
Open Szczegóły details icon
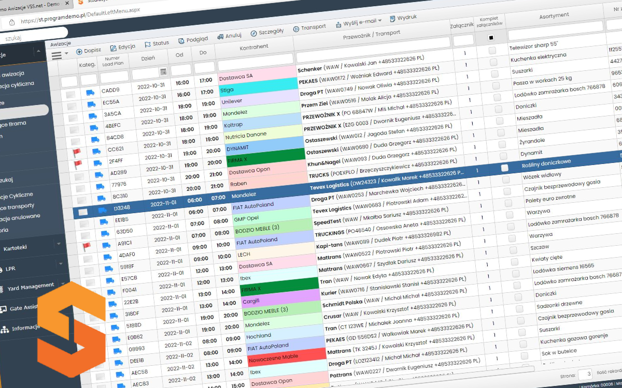click(253, 33)
